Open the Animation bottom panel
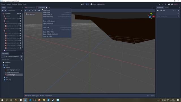Image resolution: width=181 pixels, height=102 pixels. click(x=48, y=96)
